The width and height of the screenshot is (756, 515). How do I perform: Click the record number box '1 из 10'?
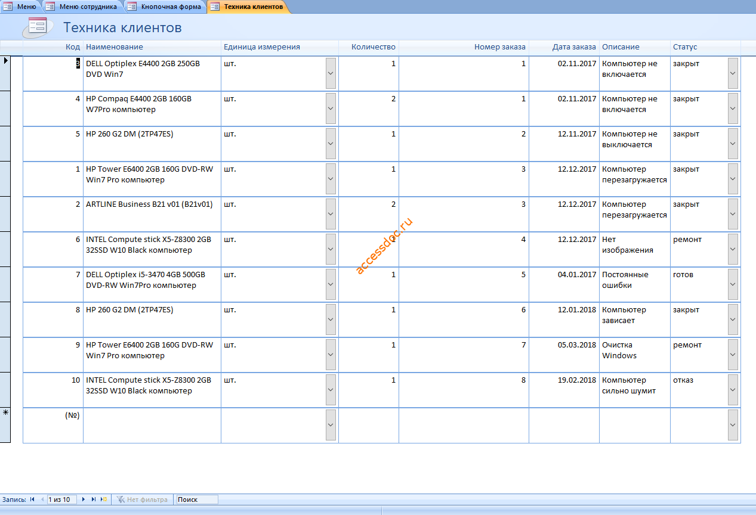(x=62, y=500)
